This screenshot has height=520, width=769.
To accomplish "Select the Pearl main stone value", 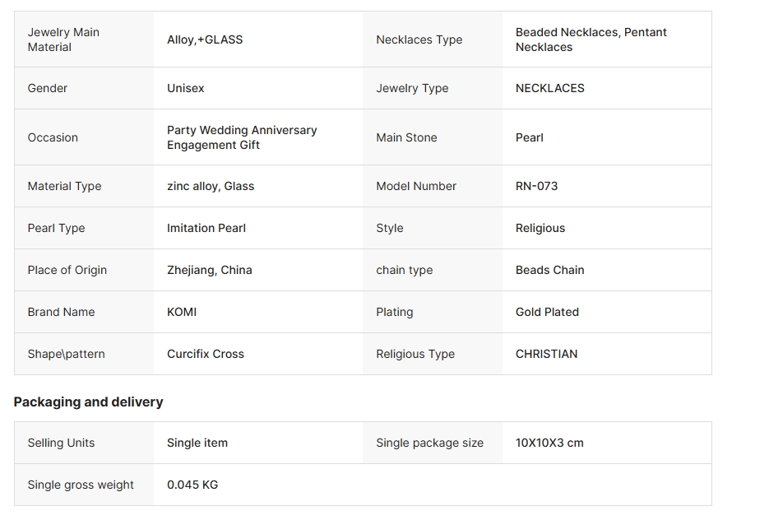I will click(x=529, y=137).
